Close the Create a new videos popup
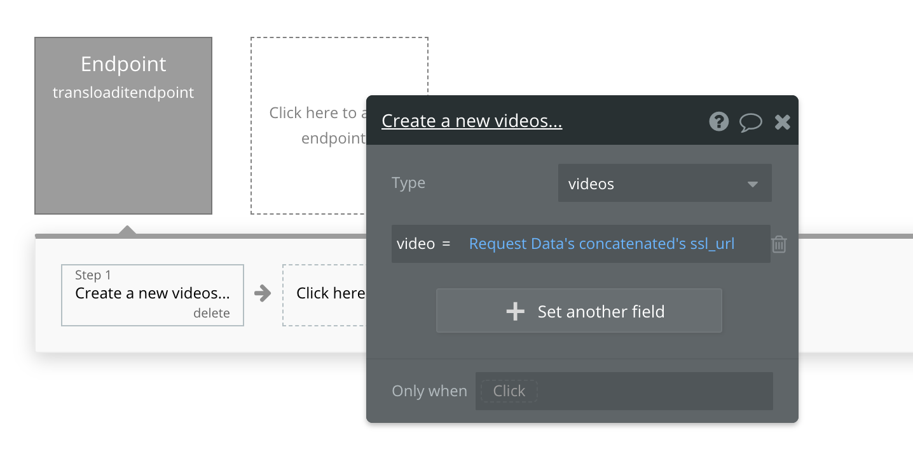The width and height of the screenshot is (913, 461). (782, 122)
